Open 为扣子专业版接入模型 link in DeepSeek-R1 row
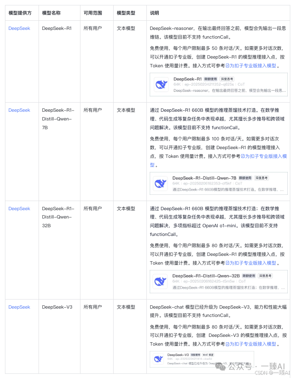 (251, 66)
